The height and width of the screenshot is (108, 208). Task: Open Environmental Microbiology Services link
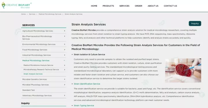(39, 44)
